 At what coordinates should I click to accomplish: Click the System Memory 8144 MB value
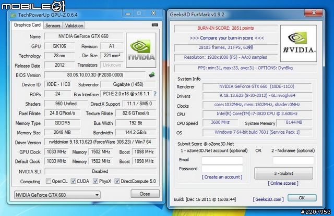tap(294, 122)
